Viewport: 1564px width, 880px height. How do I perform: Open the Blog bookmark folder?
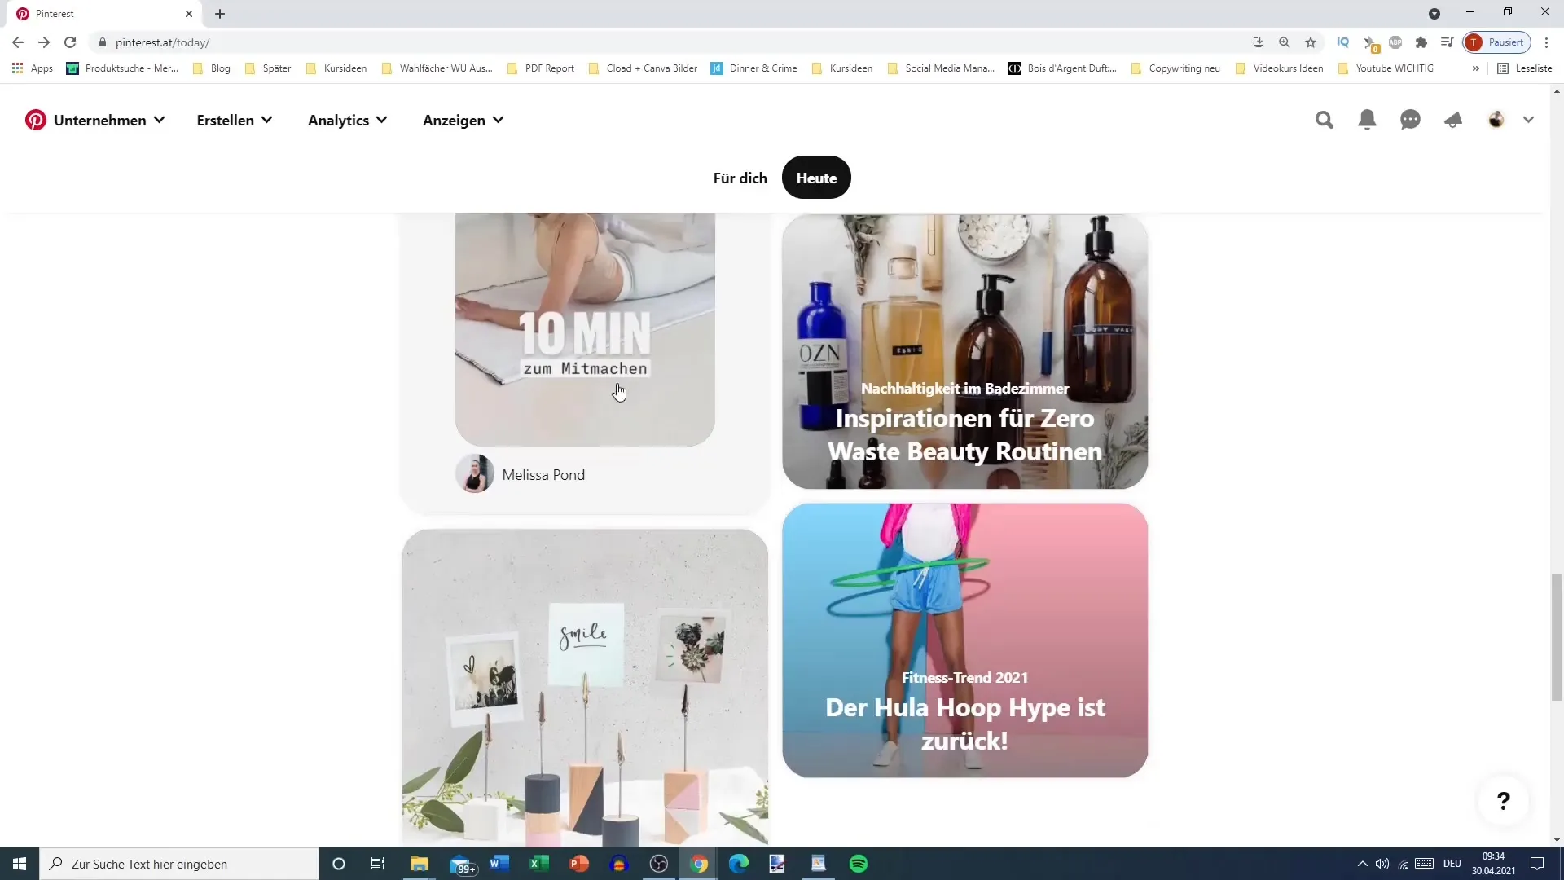click(x=212, y=68)
